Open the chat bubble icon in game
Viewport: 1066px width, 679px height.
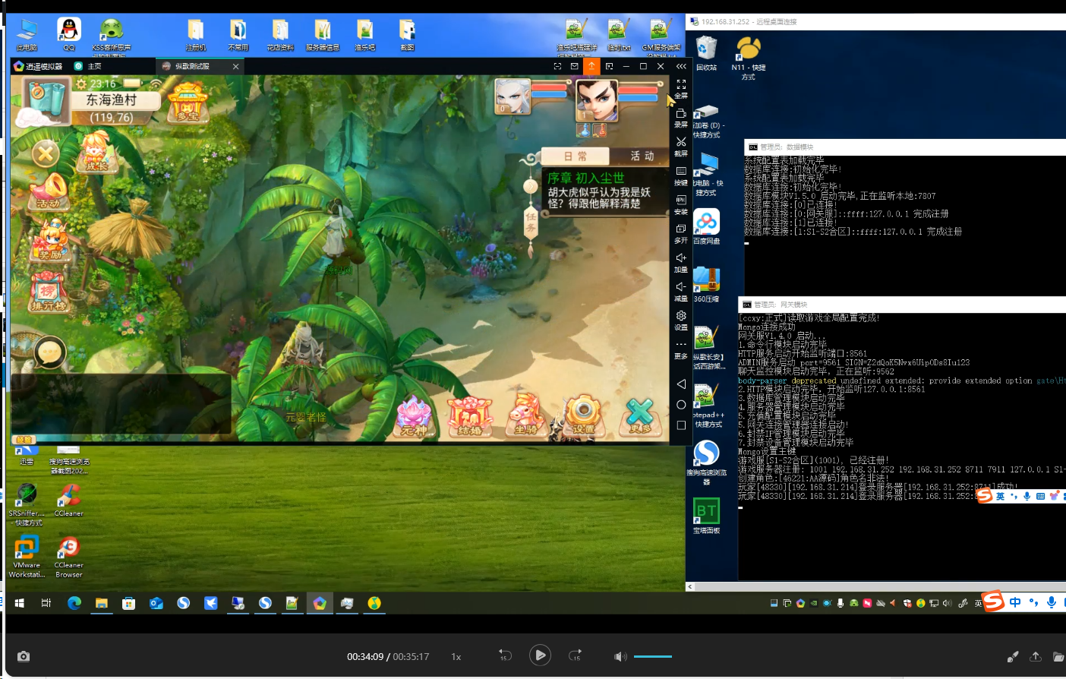(49, 352)
